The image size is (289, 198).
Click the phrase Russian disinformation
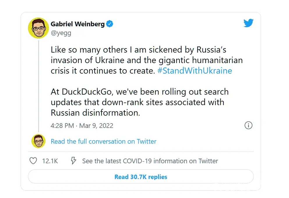point(95,113)
